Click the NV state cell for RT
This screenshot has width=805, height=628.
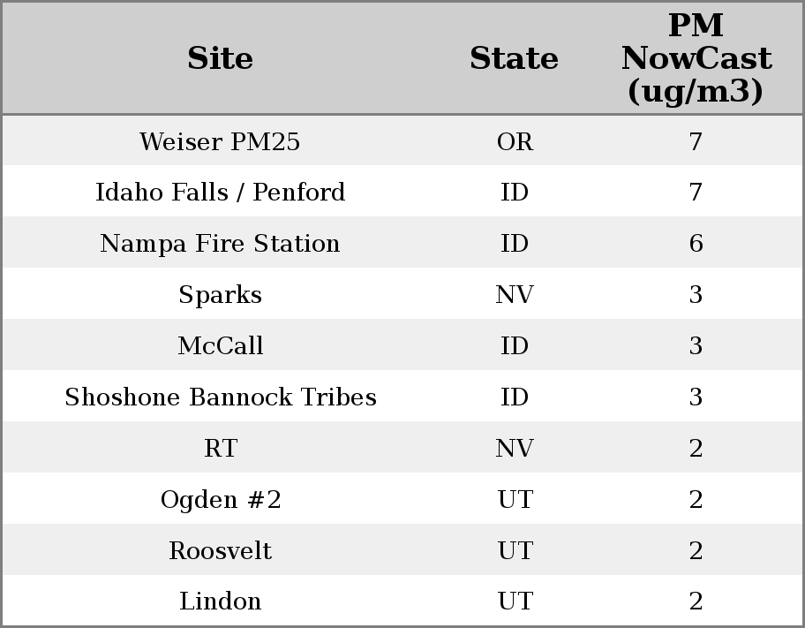(x=515, y=449)
